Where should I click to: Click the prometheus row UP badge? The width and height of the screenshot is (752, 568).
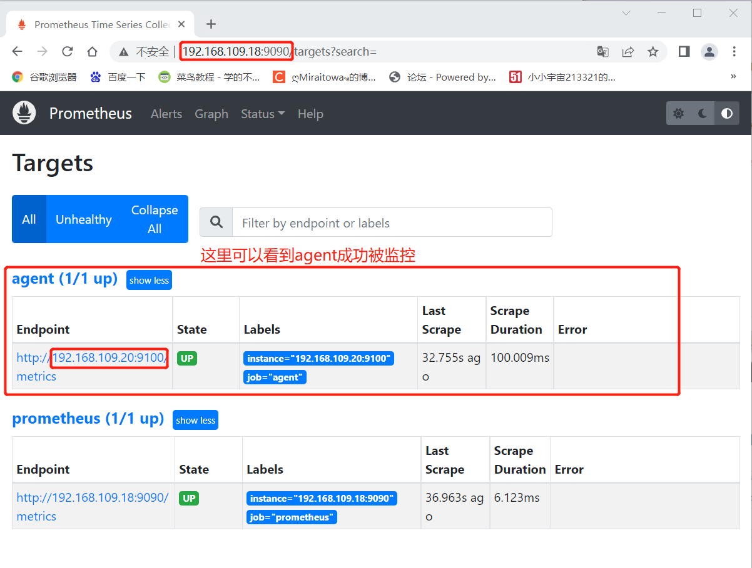pos(189,499)
